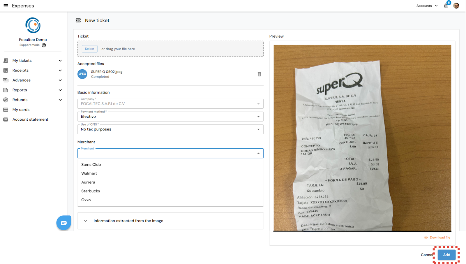Click the Download file link icon
The height and width of the screenshot is (264, 466).
pos(426,237)
